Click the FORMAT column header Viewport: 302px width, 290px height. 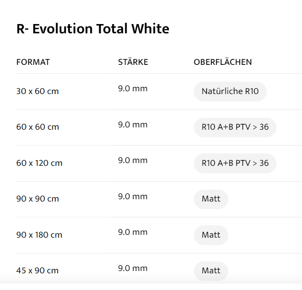click(33, 62)
